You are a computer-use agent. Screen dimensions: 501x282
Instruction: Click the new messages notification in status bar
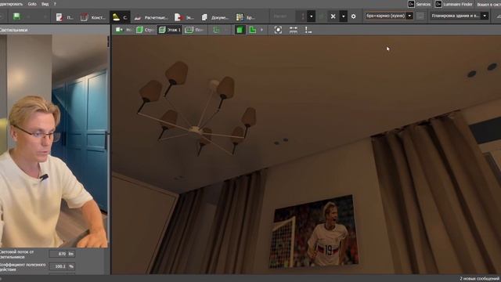coord(479,279)
